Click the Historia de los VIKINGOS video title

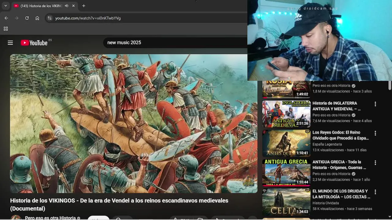[119, 204]
